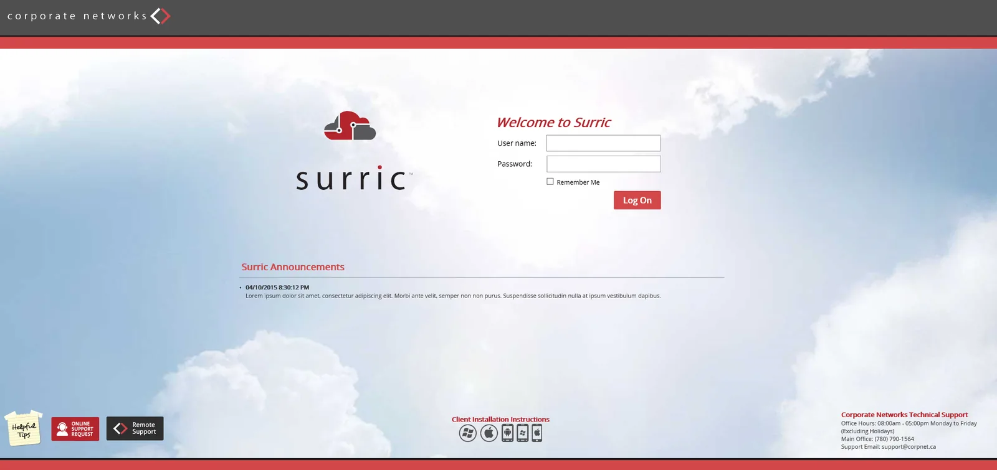Image resolution: width=997 pixels, height=470 pixels.
Task: Click the Client Installation Instructions heading
Action: click(500, 420)
